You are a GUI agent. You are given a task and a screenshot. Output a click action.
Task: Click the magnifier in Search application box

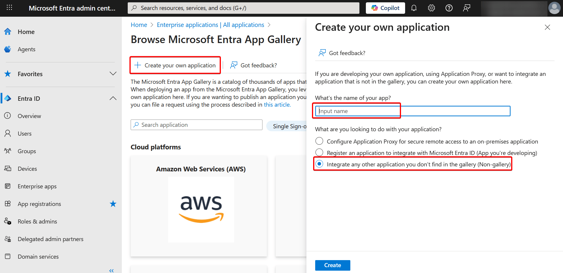(136, 125)
